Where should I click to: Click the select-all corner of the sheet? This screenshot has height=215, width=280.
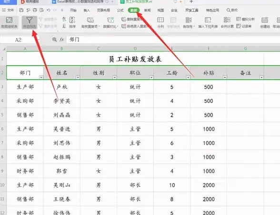[3, 49]
